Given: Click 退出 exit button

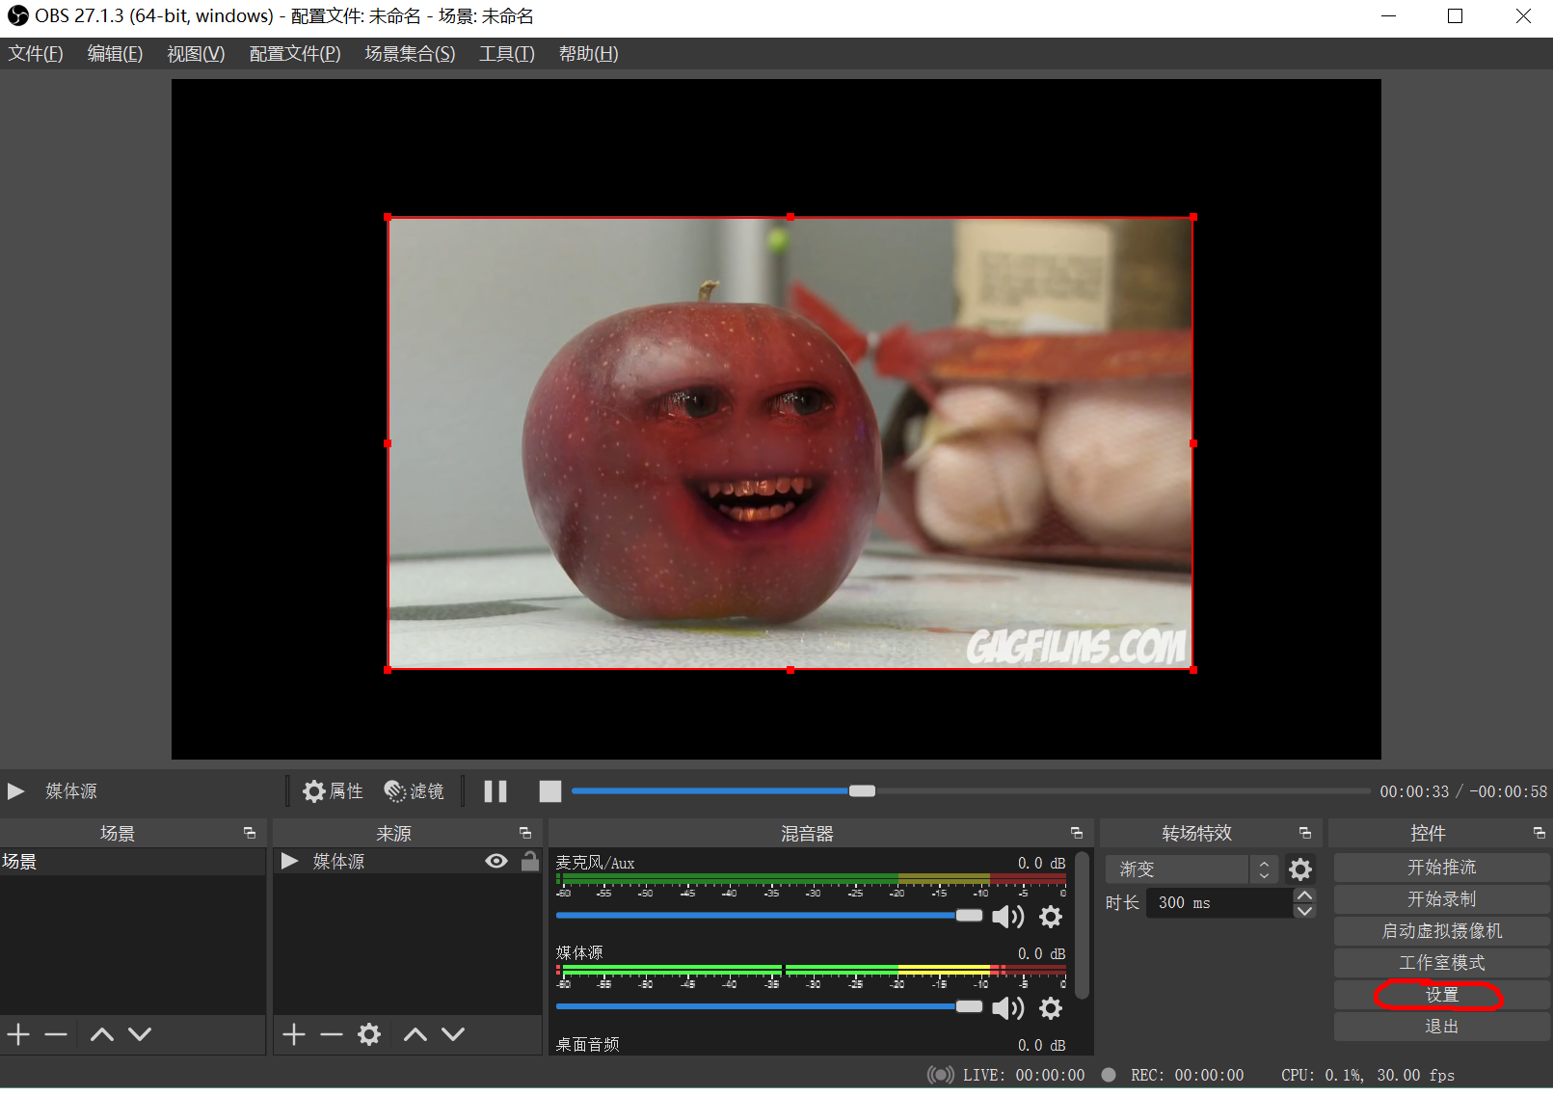Looking at the screenshot, I should coord(1441,1027).
